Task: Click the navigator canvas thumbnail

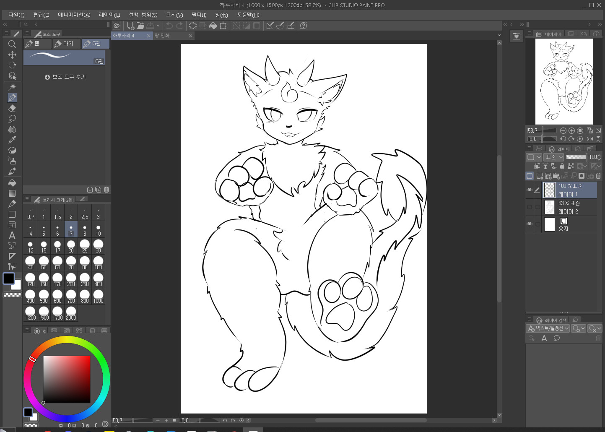Action: click(564, 81)
